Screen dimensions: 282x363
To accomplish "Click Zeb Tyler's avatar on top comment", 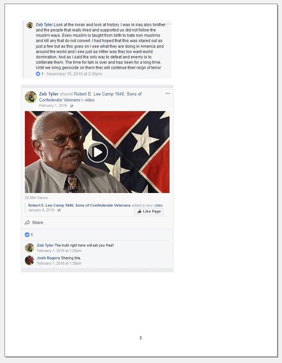I will [x=30, y=25].
